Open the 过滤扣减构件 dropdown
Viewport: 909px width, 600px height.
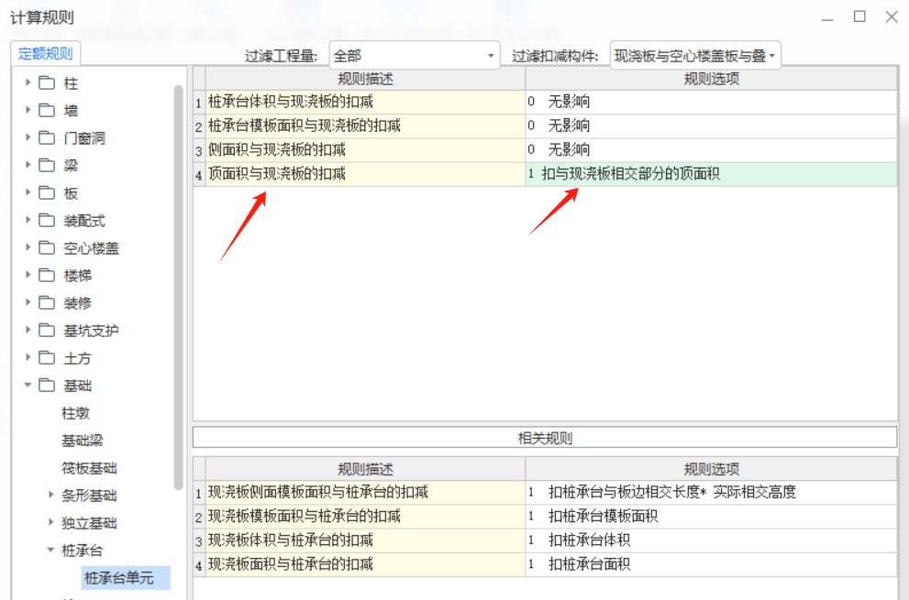tap(695, 56)
